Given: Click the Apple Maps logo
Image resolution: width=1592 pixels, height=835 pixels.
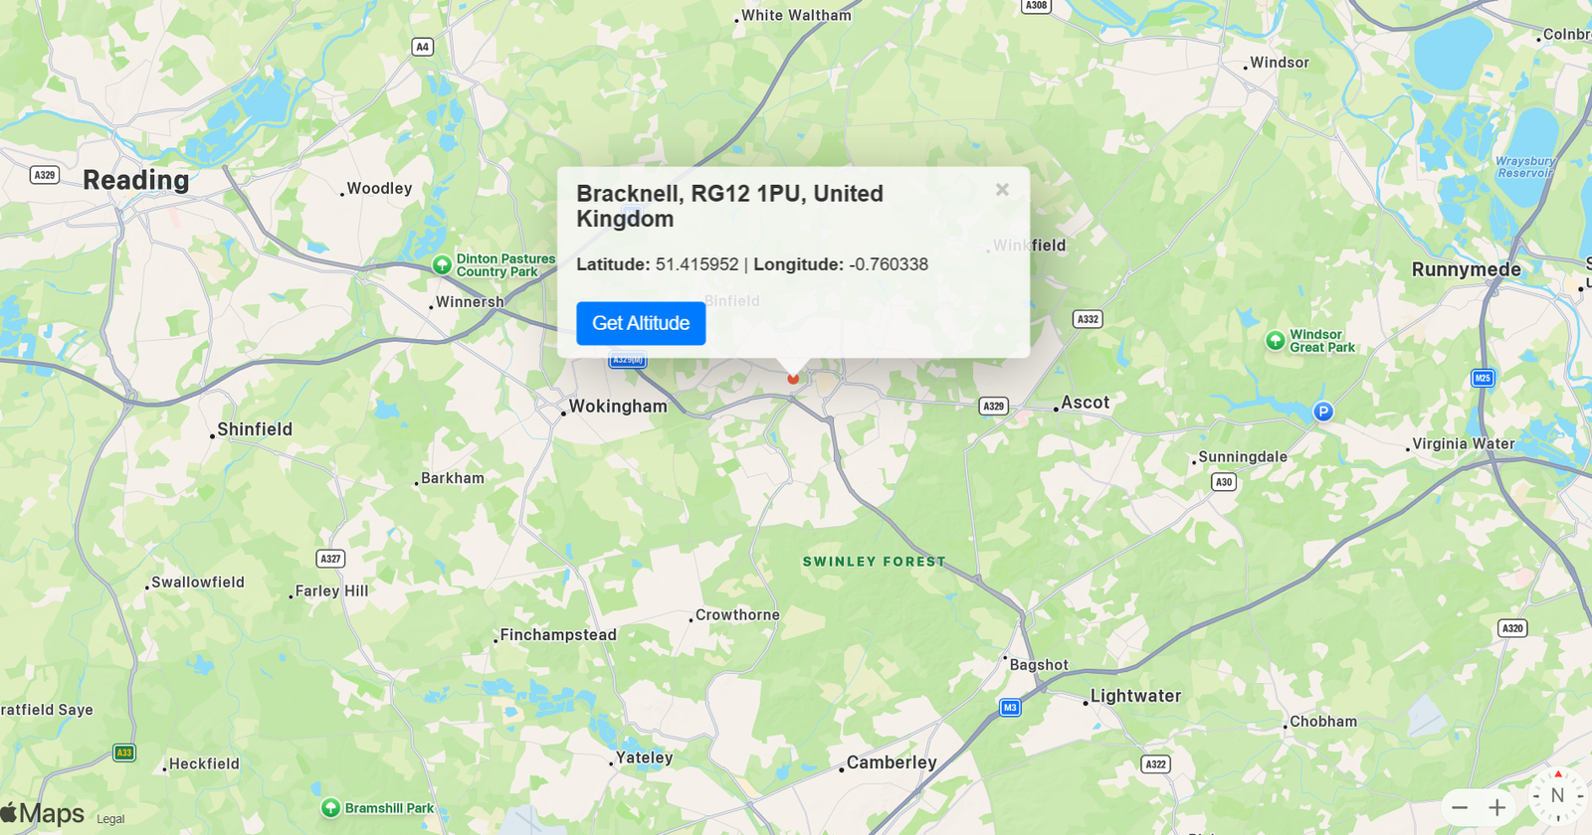Looking at the screenshot, I should [43, 813].
